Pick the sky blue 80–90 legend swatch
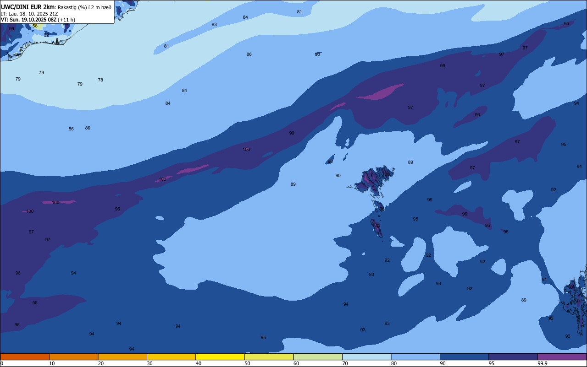The height and width of the screenshot is (367, 587). pos(415,356)
